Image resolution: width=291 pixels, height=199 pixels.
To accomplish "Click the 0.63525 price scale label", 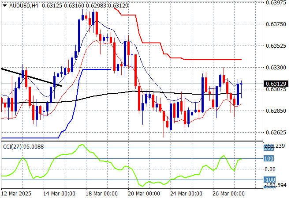I will [276, 46].
